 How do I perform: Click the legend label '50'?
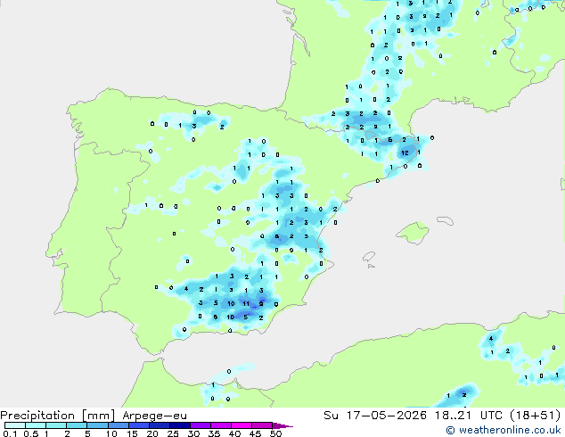coord(275,433)
